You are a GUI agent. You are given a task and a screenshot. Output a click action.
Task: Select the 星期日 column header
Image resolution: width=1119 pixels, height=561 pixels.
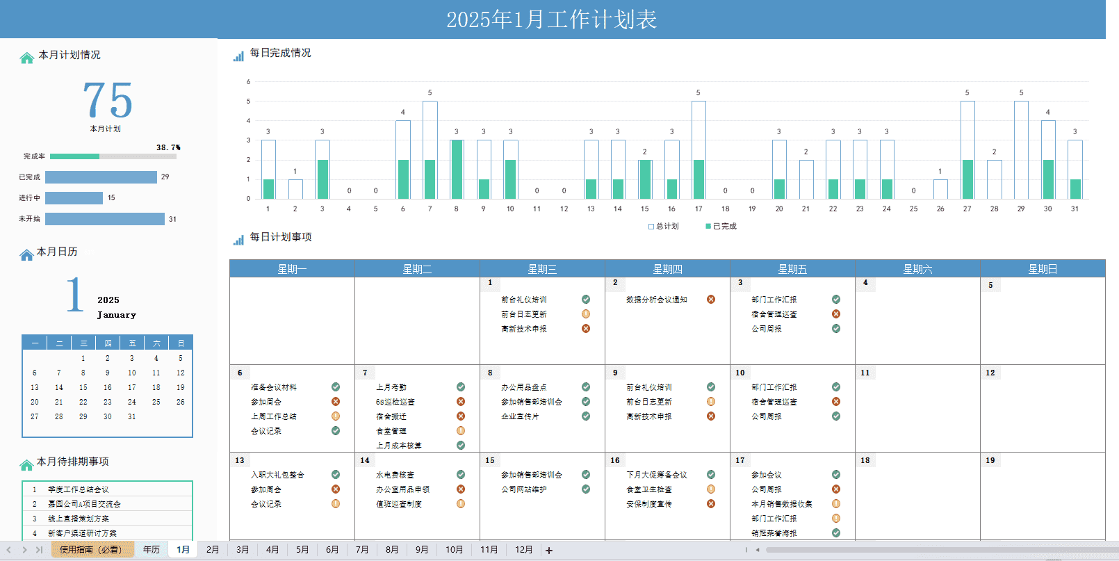pyautogui.click(x=1043, y=269)
